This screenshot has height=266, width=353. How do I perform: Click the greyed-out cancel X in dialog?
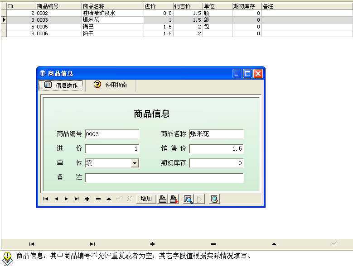129,199
